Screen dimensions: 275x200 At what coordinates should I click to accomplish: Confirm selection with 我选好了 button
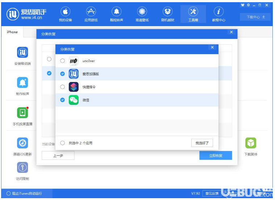202,143
